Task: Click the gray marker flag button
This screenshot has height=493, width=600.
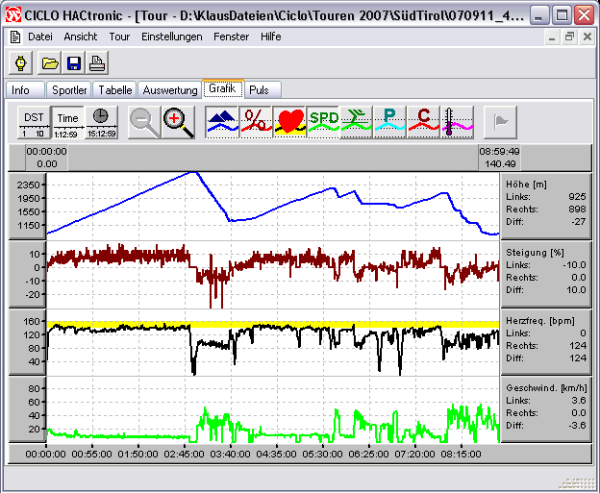Action: (500, 123)
